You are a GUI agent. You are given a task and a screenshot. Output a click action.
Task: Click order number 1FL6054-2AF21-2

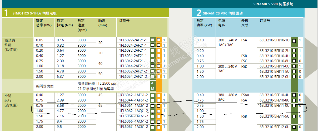pyautogui.click(x=133, y=76)
